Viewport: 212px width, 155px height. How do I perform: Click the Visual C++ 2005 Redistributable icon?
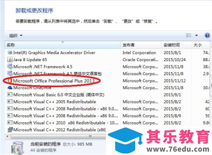point(10,102)
